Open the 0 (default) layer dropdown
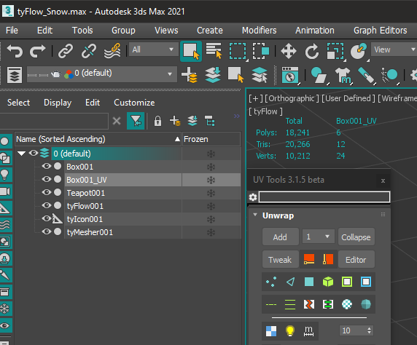Viewport: 417px width, 345px height. click(x=102, y=74)
